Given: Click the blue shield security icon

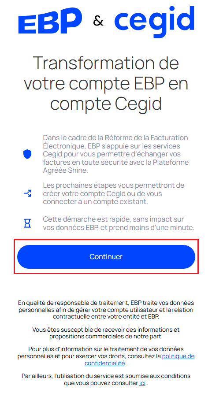Looking at the screenshot, I should [27, 154].
